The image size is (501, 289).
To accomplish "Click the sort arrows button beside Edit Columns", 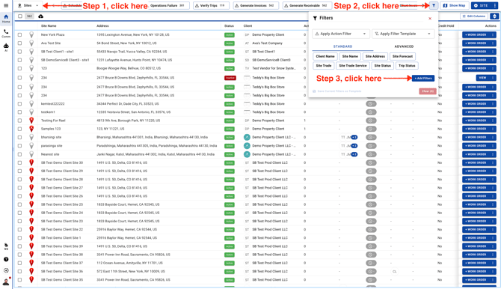I will [494, 16].
